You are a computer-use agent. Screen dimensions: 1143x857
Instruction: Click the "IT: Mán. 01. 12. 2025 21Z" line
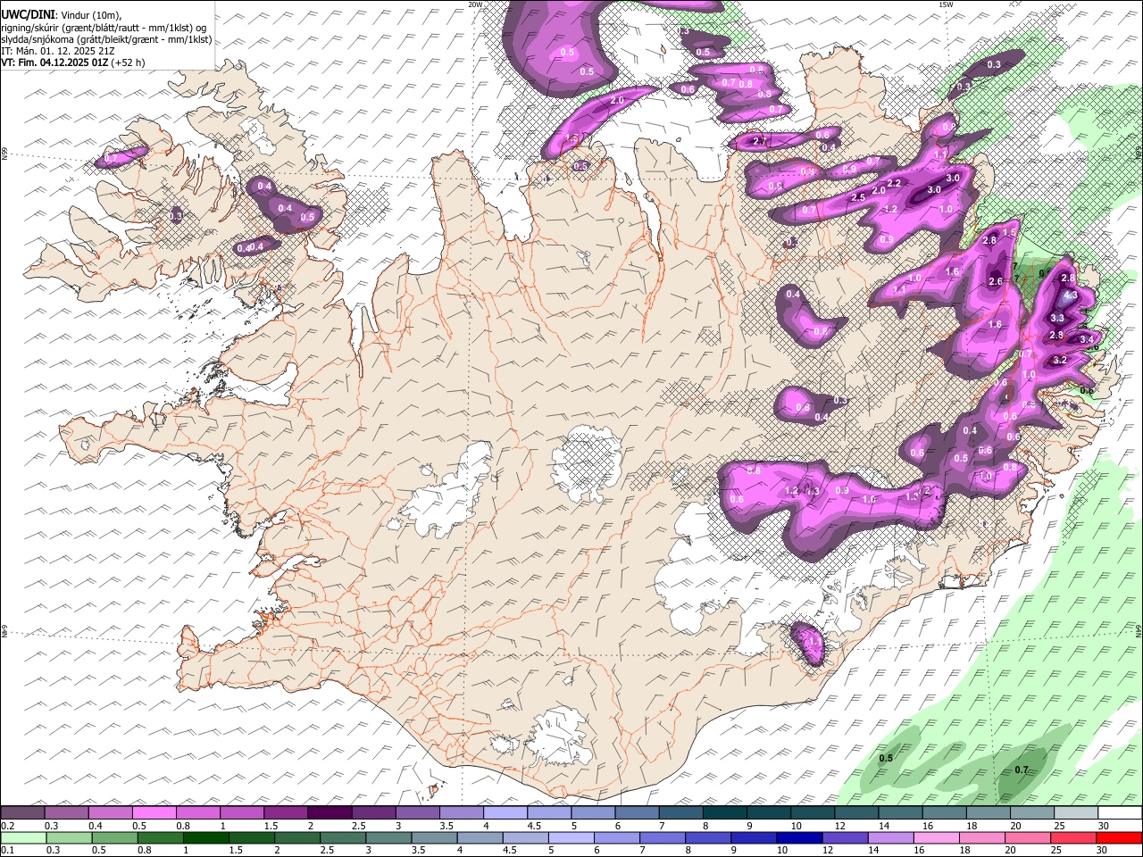[58, 51]
